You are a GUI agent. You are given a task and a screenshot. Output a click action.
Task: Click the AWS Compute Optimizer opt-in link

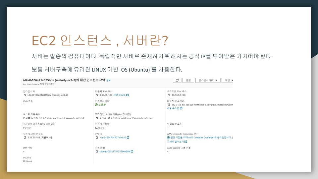pyautogui.click(x=201, y=138)
